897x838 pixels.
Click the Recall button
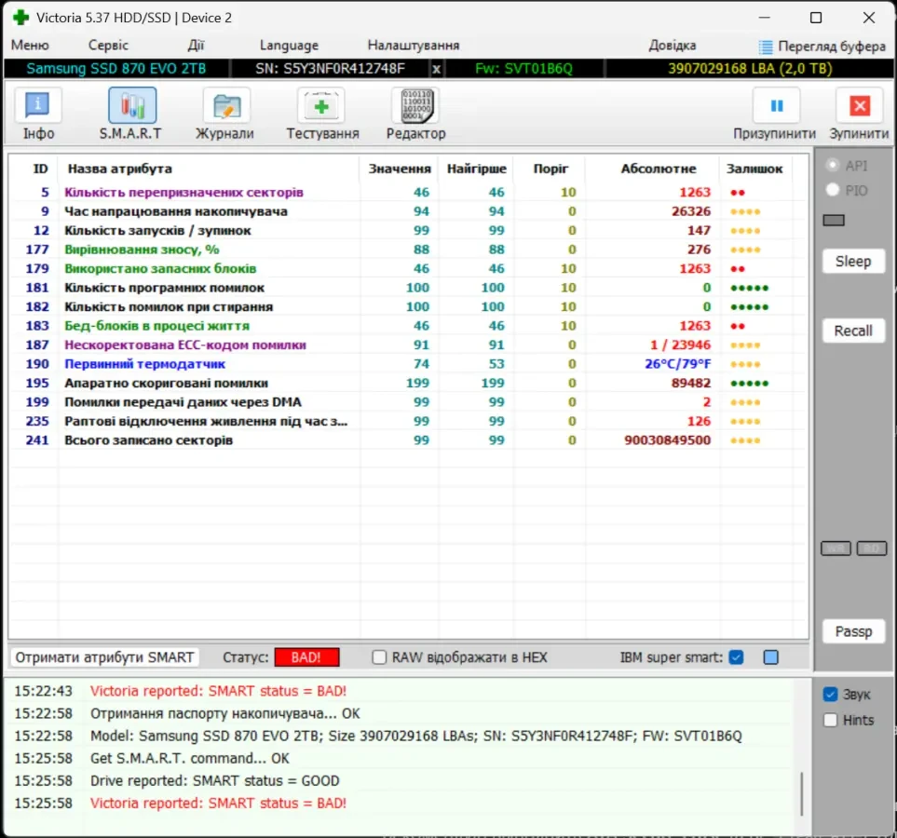coord(853,331)
